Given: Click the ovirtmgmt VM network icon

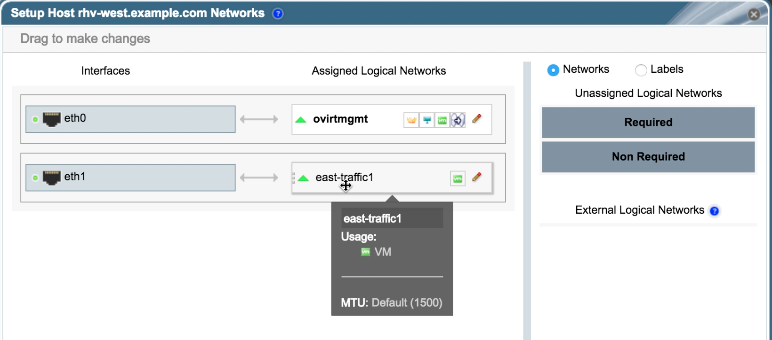Looking at the screenshot, I should point(442,120).
